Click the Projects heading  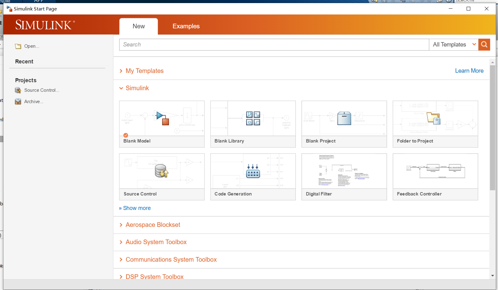pyautogui.click(x=26, y=80)
